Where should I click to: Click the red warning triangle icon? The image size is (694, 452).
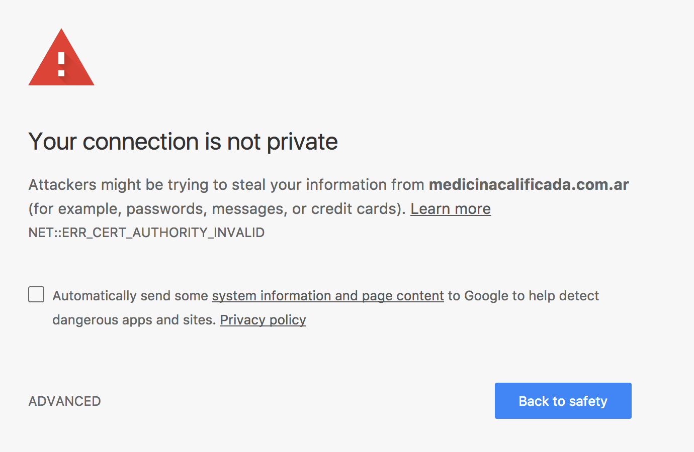(61, 57)
